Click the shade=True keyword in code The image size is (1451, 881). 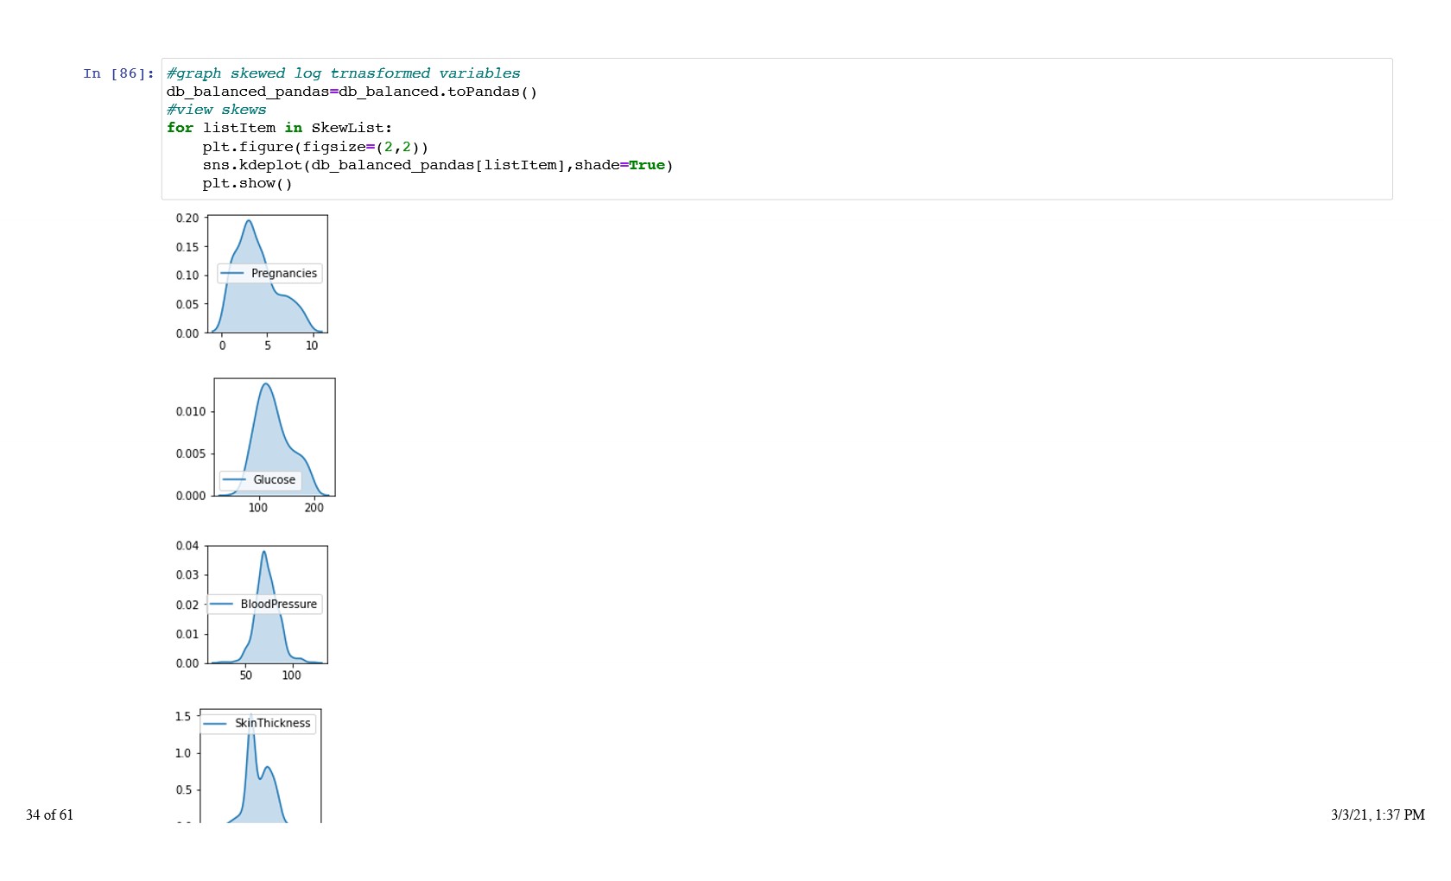coord(619,165)
